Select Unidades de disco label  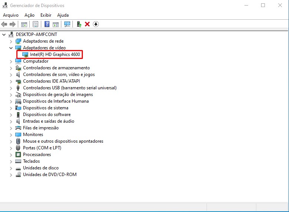point(41,168)
